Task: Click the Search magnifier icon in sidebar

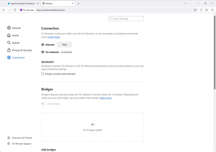Action: [9, 43]
